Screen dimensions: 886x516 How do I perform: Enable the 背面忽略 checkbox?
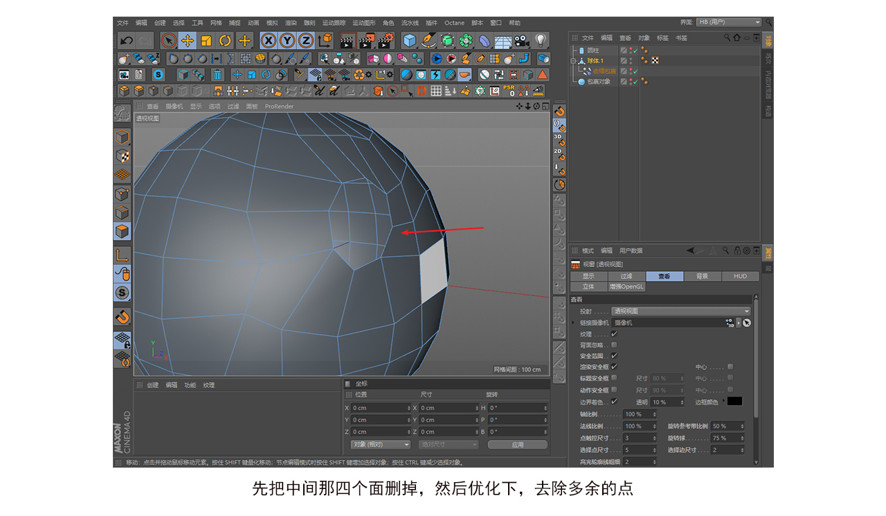pyautogui.click(x=614, y=345)
